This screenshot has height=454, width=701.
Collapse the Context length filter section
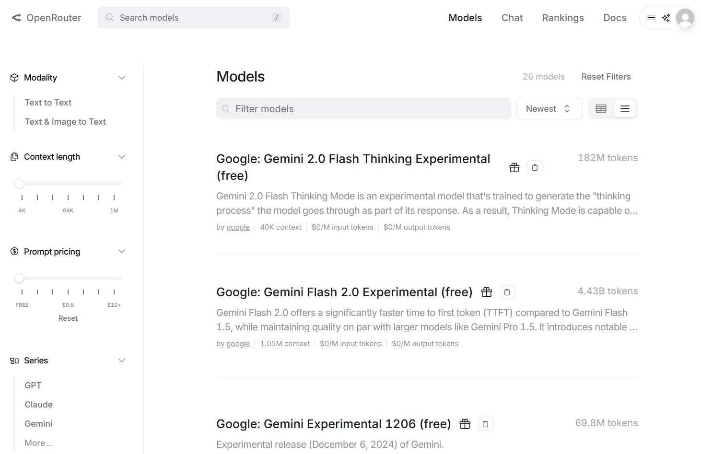(122, 157)
